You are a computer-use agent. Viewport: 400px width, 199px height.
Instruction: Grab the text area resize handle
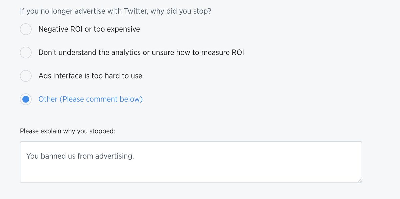(x=359, y=180)
